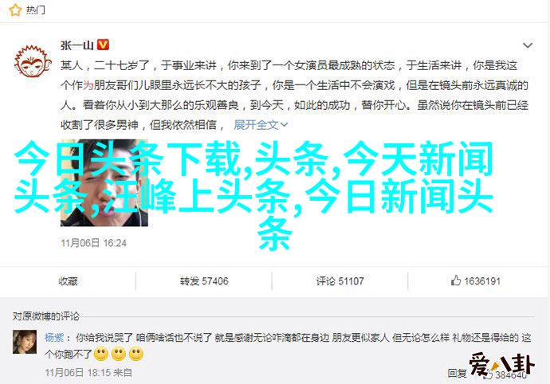Click the 爱八卦 watermark logo
Viewport: 550px width, 384px height.
(x=501, y=365)
